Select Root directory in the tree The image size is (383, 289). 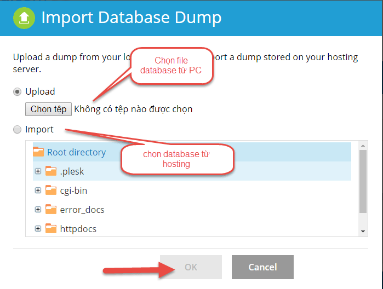76,152
